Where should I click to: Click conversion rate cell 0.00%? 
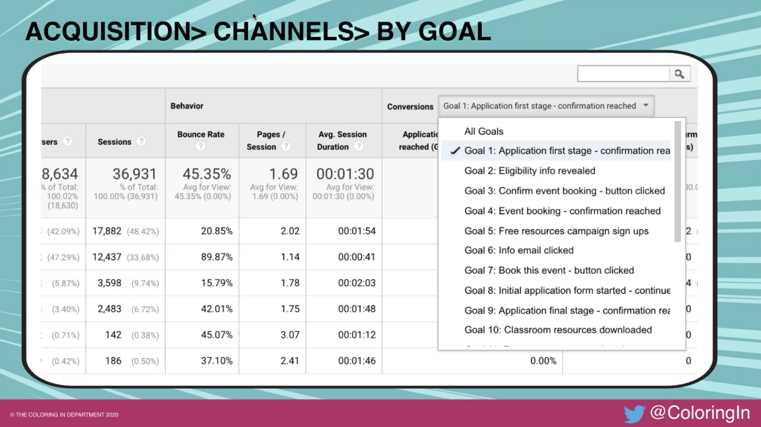(544, 360)
